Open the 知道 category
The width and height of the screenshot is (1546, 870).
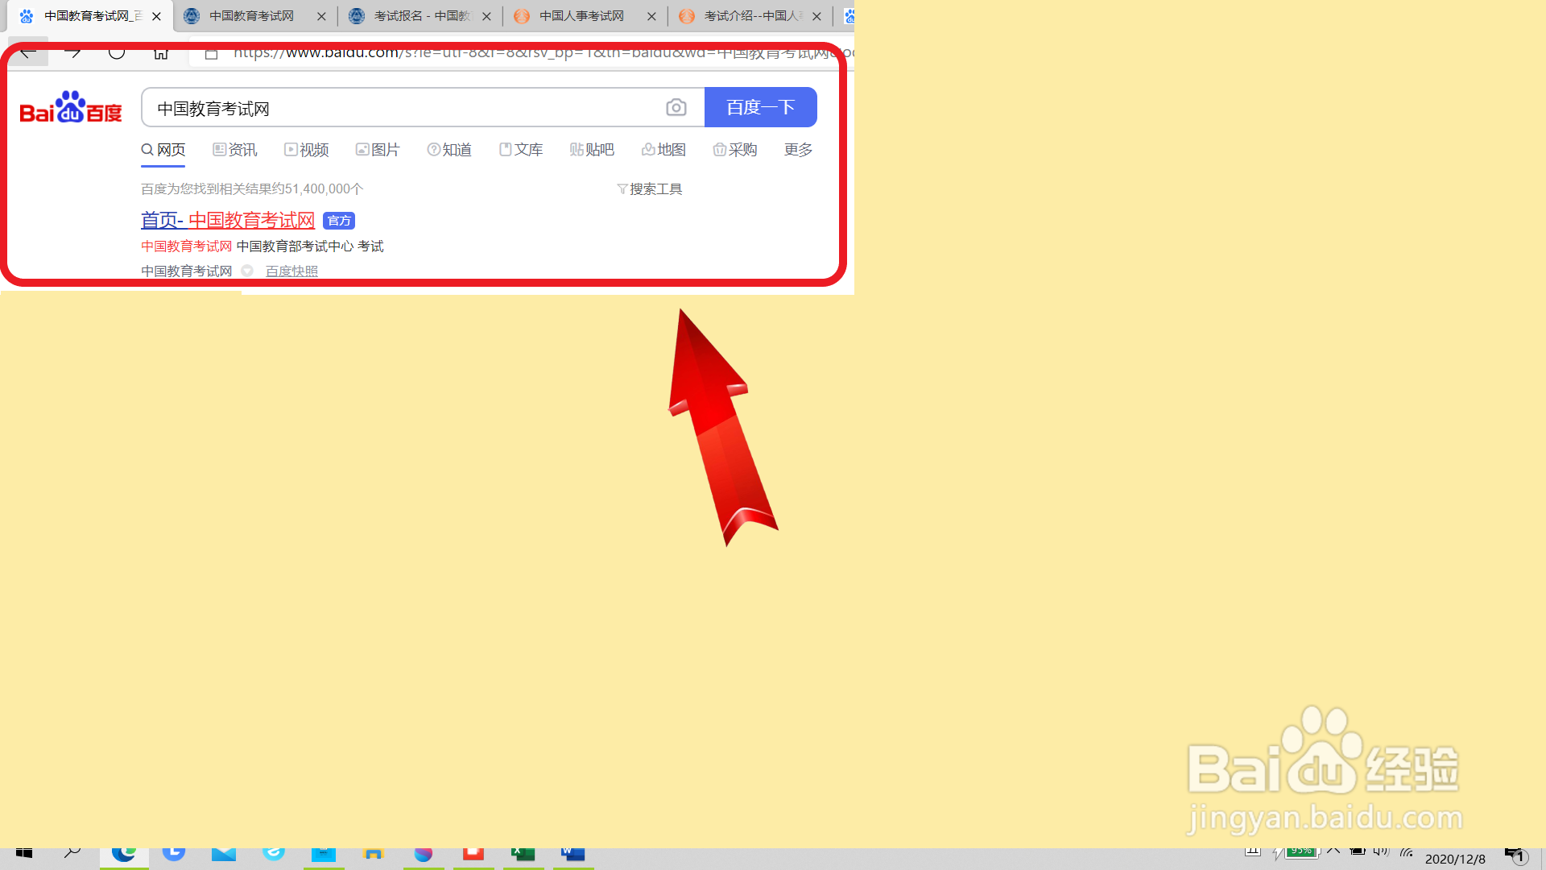tap(449, 150)
